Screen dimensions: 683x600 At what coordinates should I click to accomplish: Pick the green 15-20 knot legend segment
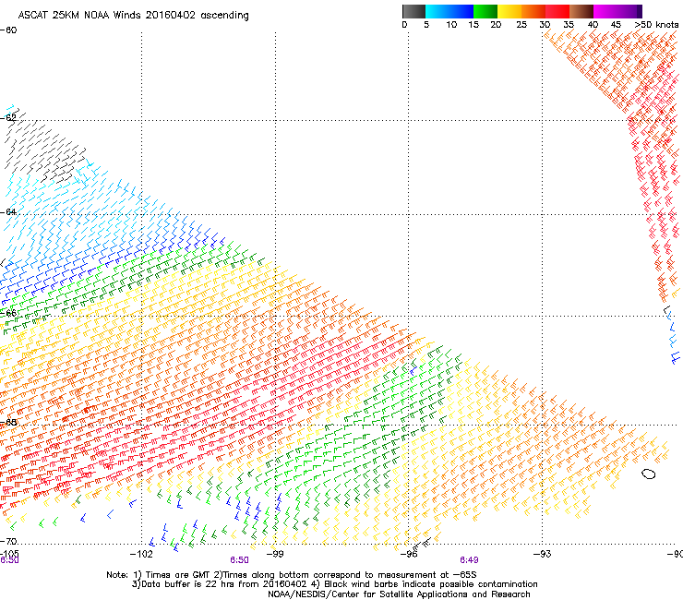pos(485,11)
